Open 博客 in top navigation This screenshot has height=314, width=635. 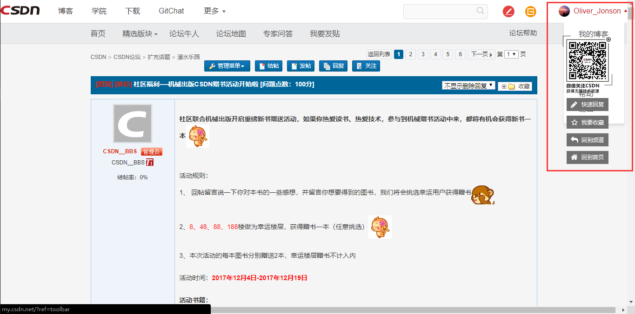click(66, 11)
